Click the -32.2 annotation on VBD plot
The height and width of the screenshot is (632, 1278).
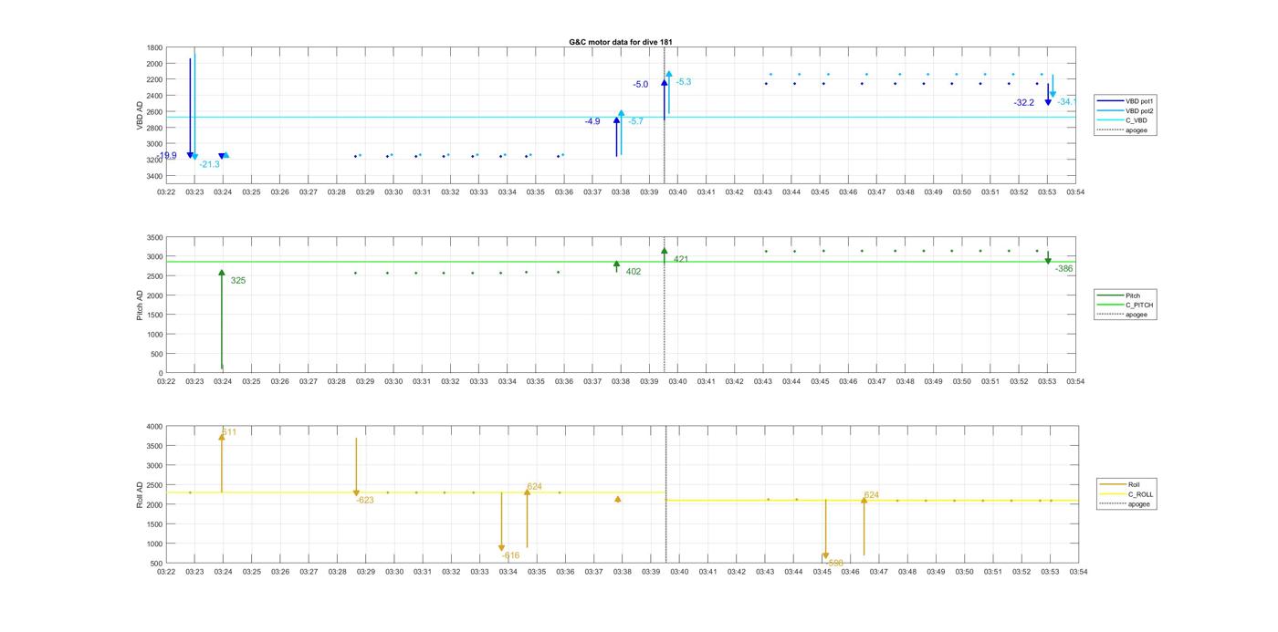click(x=1024, y=103)
